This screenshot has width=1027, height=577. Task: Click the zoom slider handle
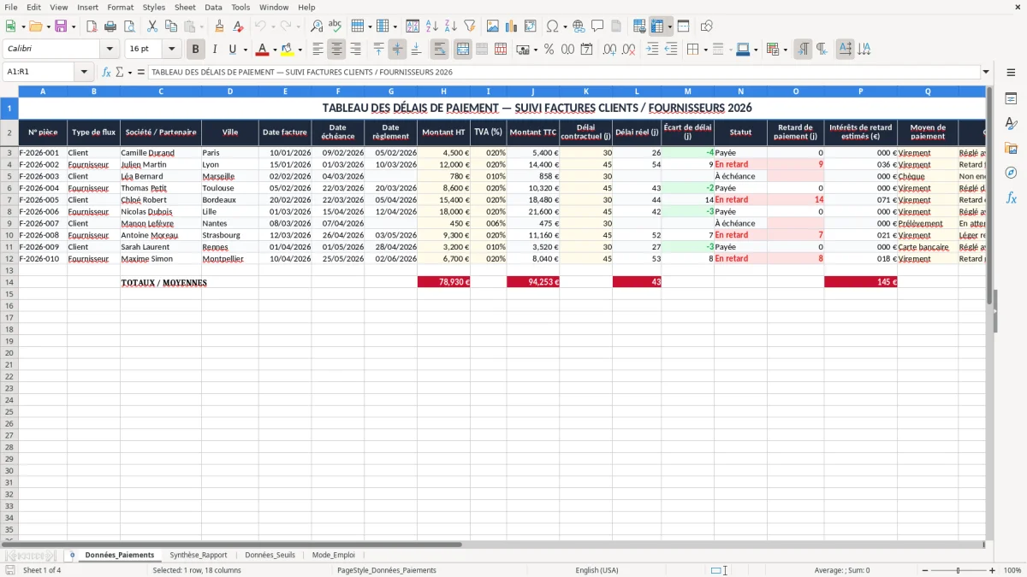958,570
